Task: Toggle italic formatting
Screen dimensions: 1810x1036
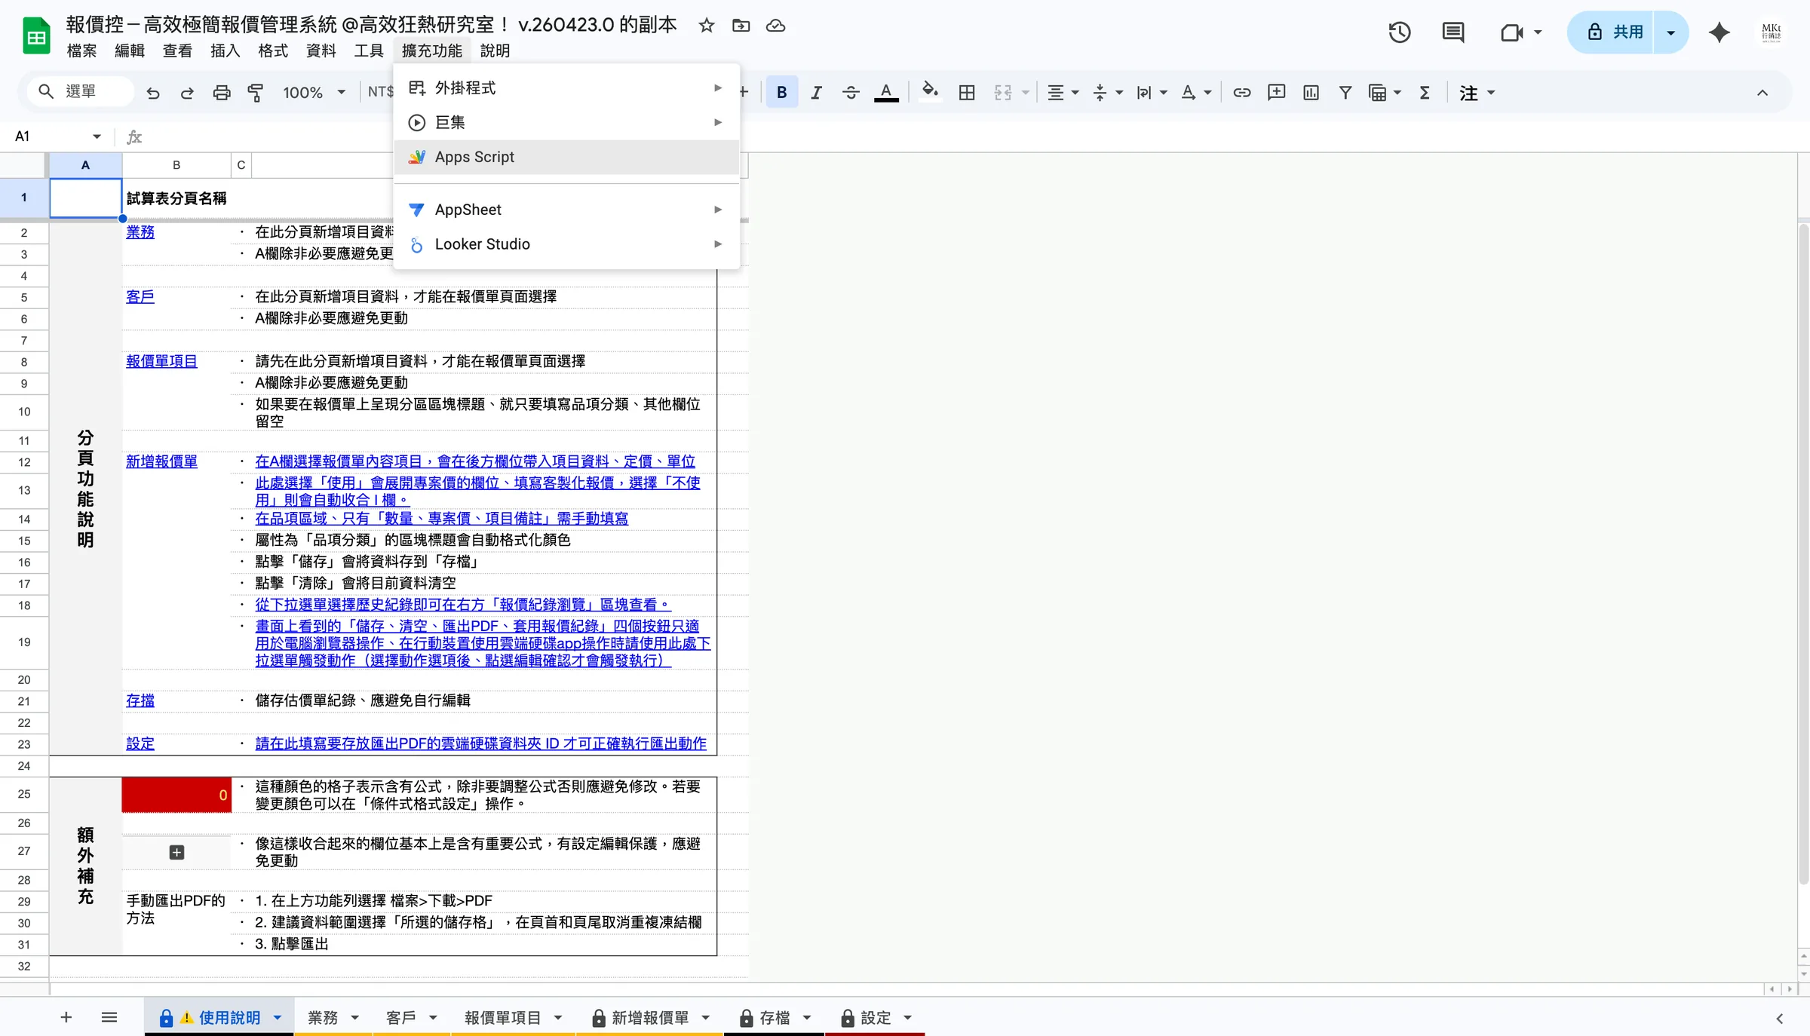Action: (816, 93)
